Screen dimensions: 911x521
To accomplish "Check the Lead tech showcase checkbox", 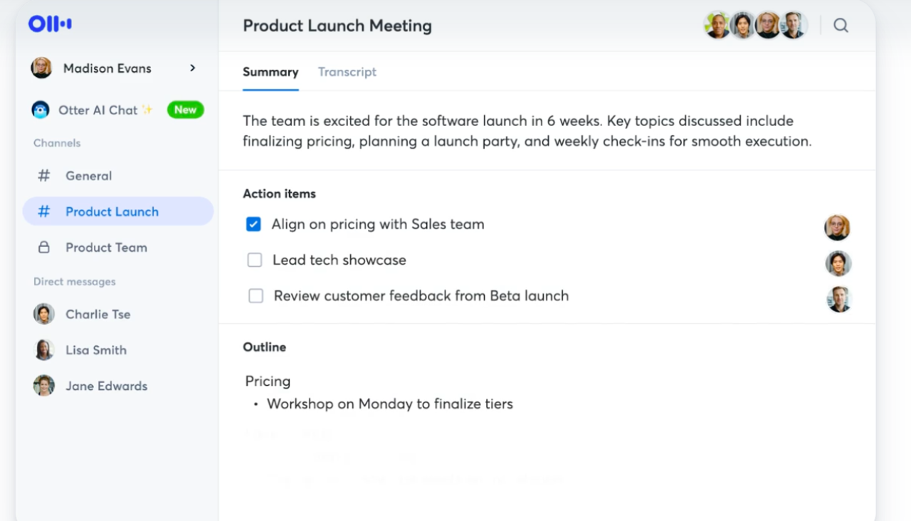I will tap(255, 260).
